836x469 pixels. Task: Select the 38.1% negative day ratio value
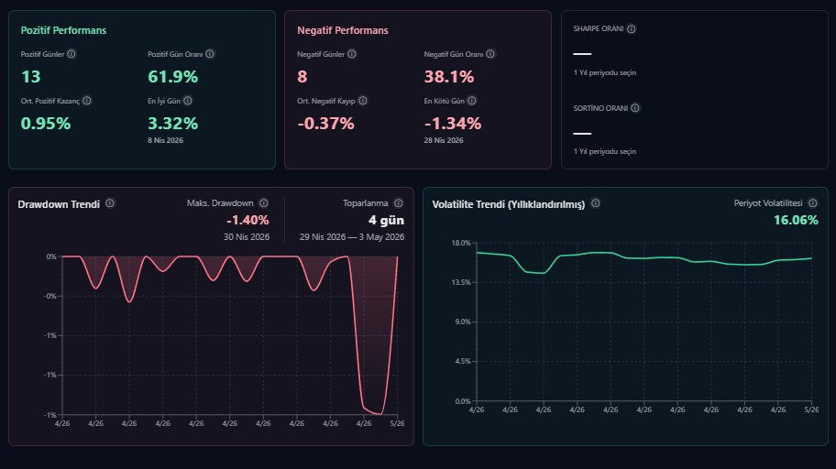(x=449, y=77)
